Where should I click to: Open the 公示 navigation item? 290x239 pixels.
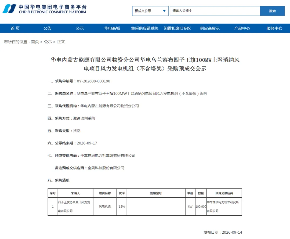pos(80,28)
